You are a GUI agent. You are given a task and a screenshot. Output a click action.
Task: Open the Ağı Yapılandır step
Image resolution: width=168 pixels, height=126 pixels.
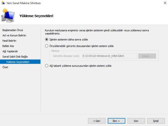[10, 51]
